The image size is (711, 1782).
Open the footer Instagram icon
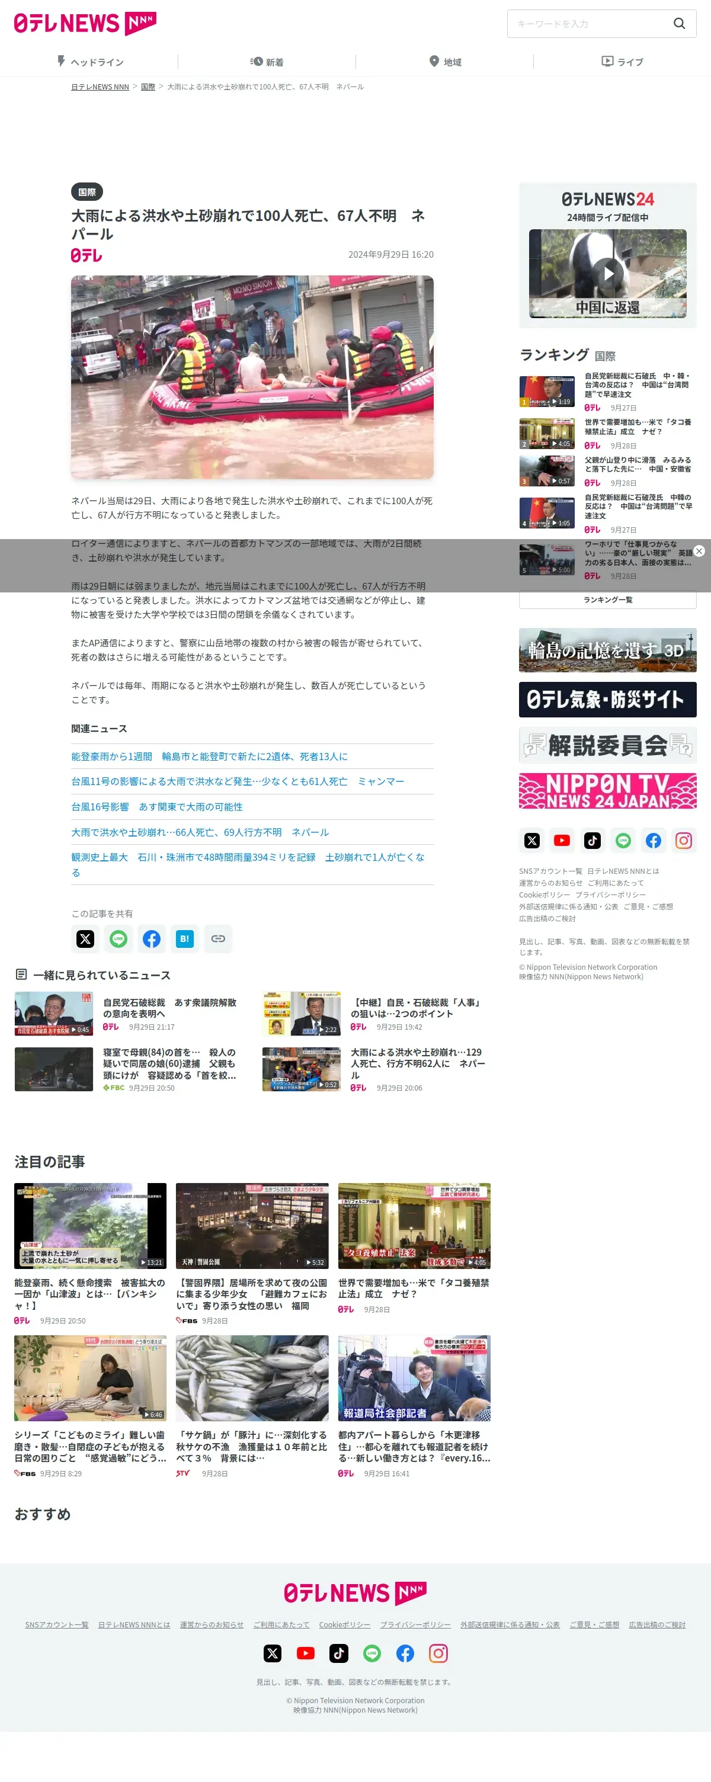tap(438, 1653)
